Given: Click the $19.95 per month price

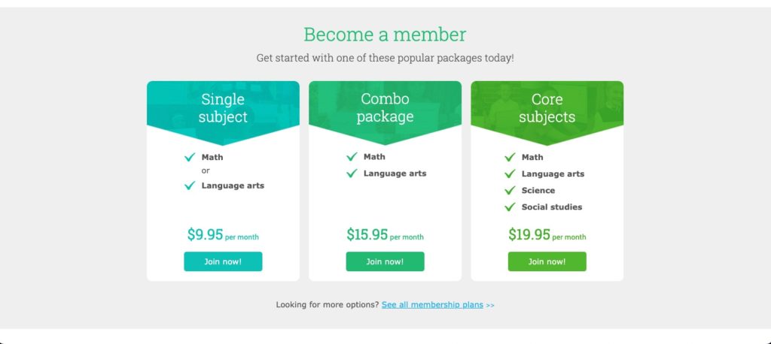Looking at the screenshot, I should [x=547, y=234].
